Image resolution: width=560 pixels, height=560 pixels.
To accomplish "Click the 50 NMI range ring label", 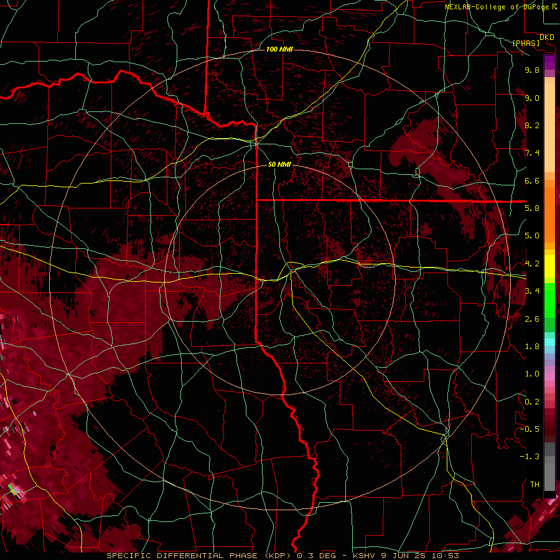I will [279, 164].
